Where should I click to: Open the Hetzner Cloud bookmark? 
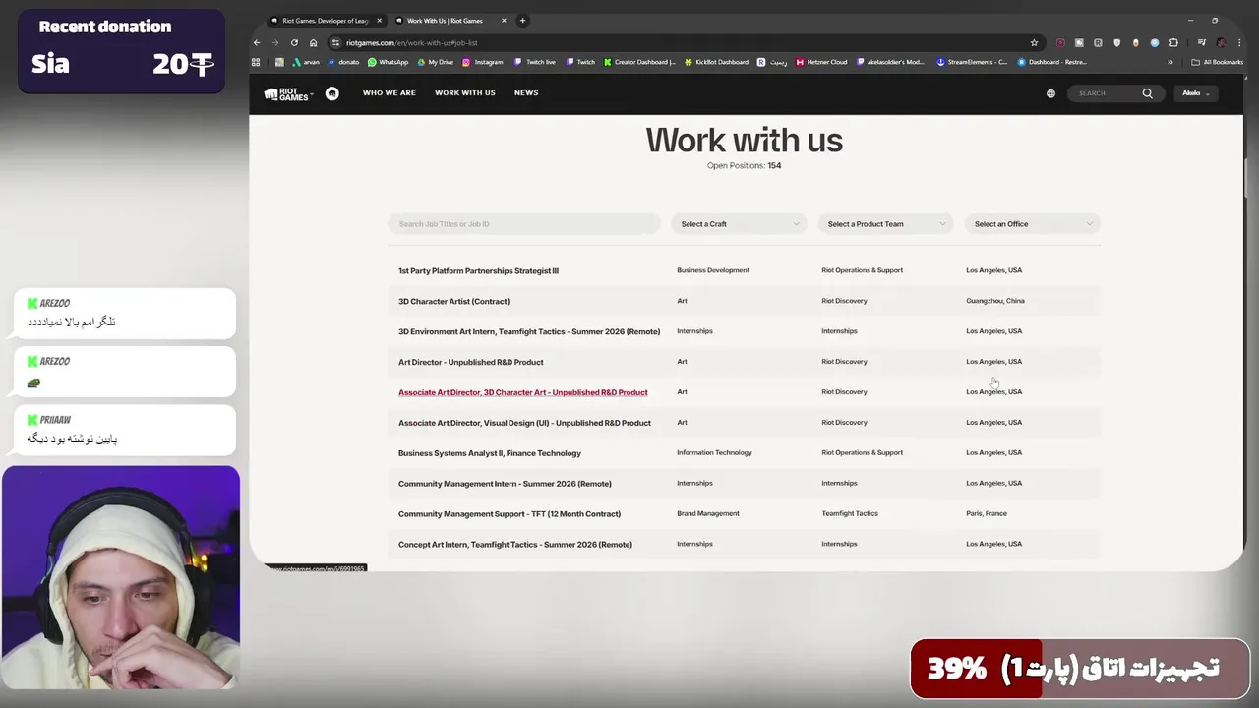[x=821, y=62]
